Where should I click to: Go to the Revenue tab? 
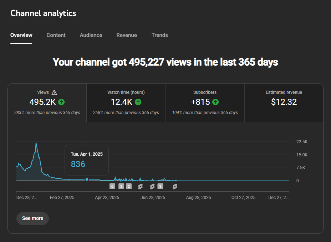(x=127, y=35)
